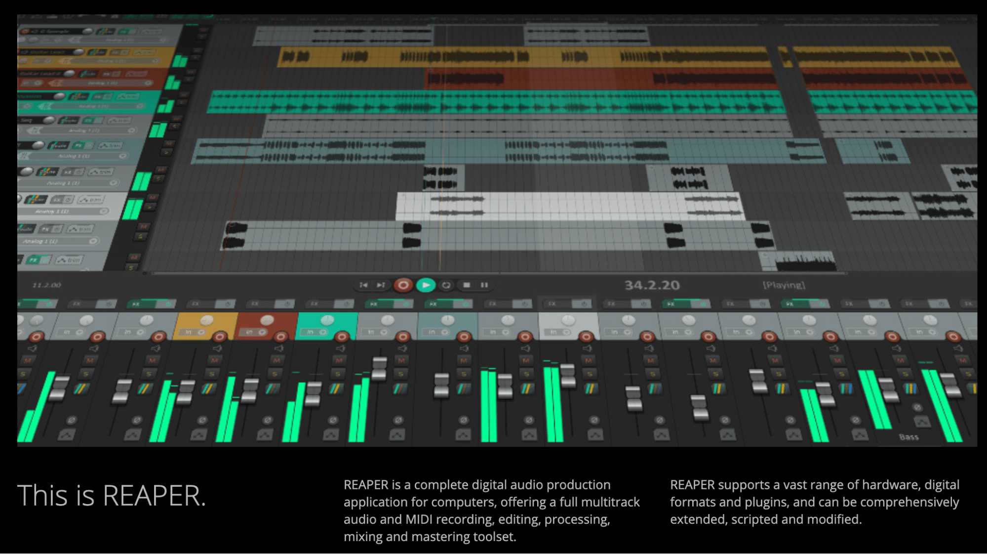Click the arrange view horizontal scrollbar
The width and height of the screenshot is (987, 554).
tap(499, 273)
